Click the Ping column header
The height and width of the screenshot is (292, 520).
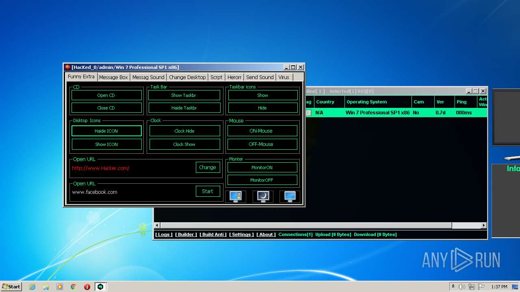click(x=466, y=102)
